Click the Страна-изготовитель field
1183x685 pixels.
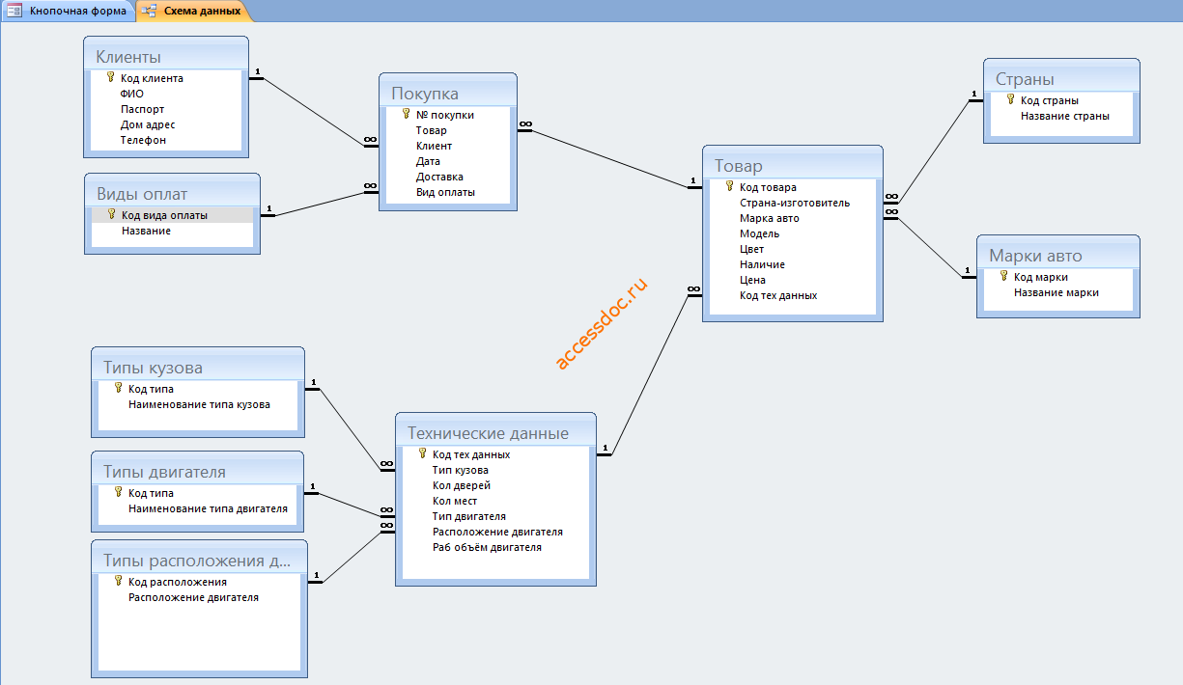(x=793, y=203)
